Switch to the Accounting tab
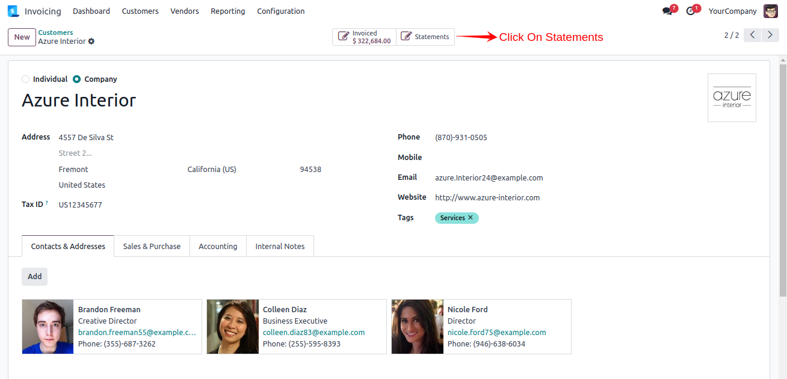 pyautogui.click(x=218, y=246)
